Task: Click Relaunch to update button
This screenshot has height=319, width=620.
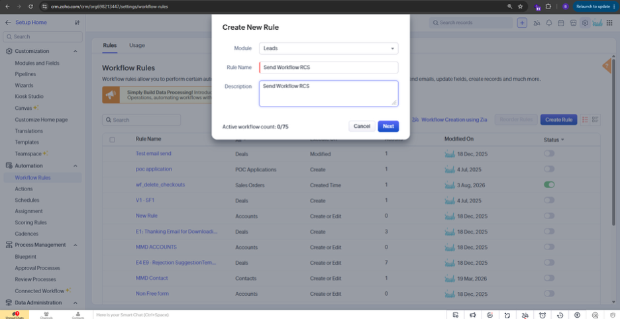Action: (x=595, y=7)
